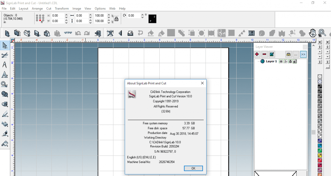Click the Save floppy disk icon
The width and height of the screenshot is (331, 176).
pyautogui.click(x=37, y=33)
